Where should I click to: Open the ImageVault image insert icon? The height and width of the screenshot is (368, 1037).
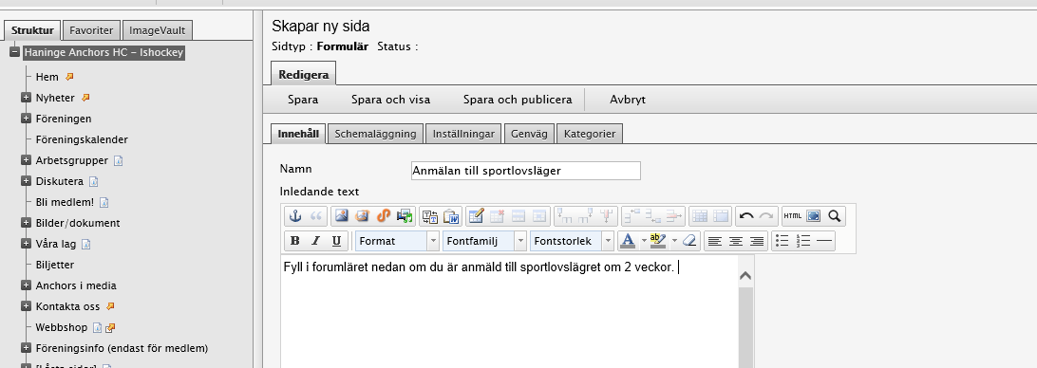(363, 216)
